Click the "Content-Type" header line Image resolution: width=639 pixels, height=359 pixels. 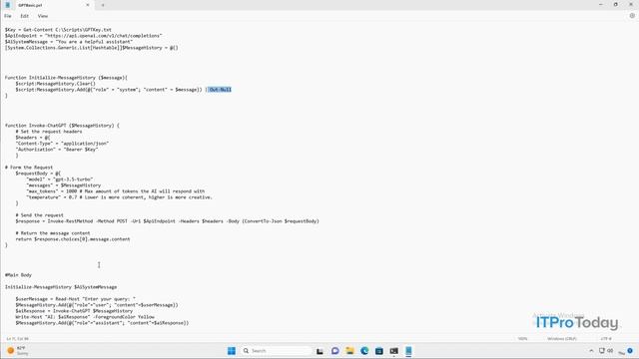pos(62,144)
